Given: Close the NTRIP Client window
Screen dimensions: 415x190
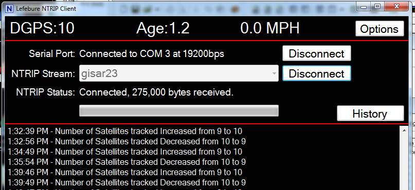Looking at the screenshot, I should click(x=396, y=7).
